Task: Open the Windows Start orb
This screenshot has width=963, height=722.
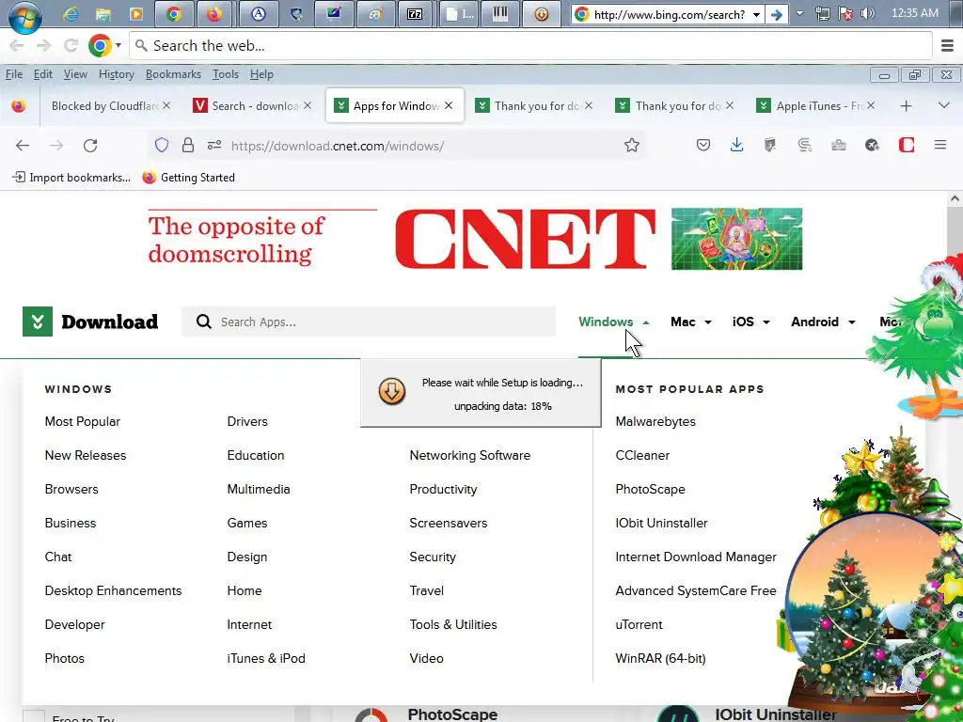Action: pyautogui.click(x=24, y=15)
